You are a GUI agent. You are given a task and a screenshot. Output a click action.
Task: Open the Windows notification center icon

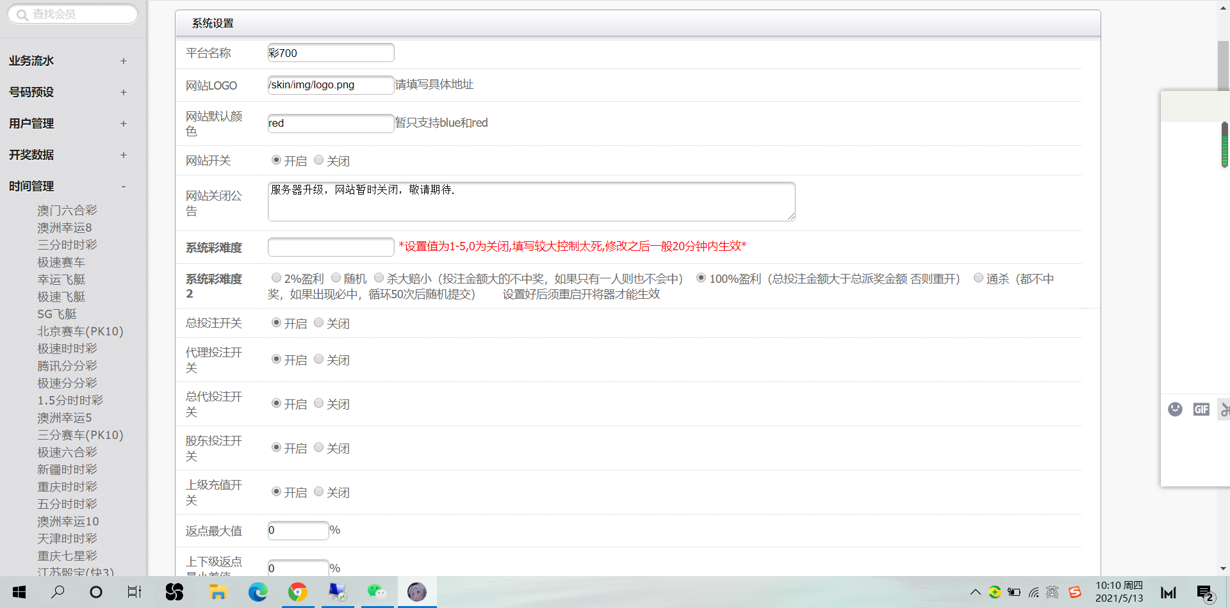(1204, 593)
